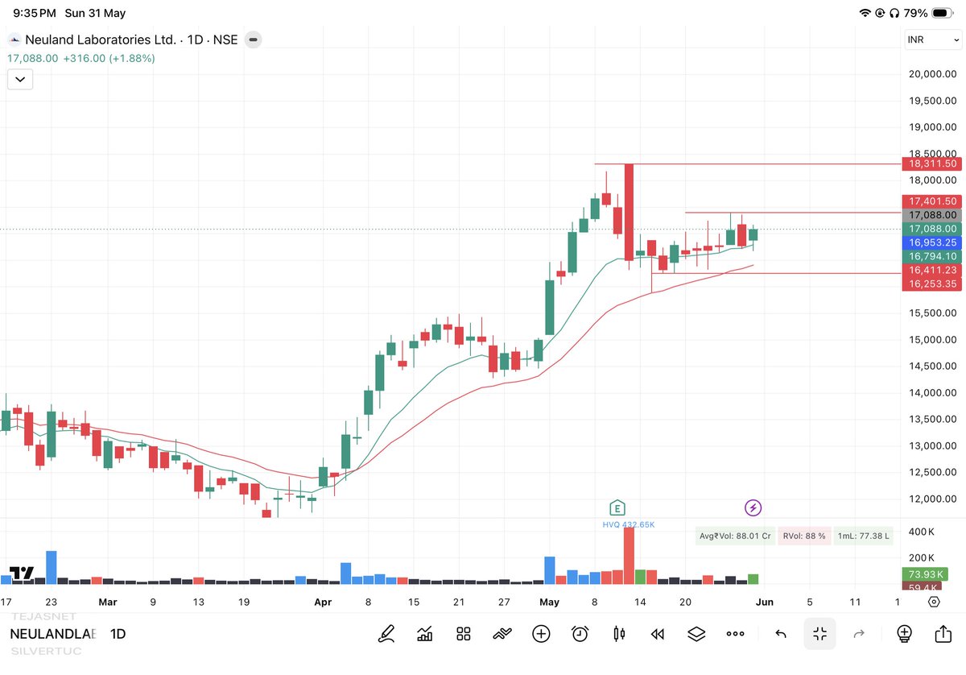Image resolution: width=966 pixels, height=675 pixels.
Task: Create an alert via alarm clock icon
Action: pos(580,634)
